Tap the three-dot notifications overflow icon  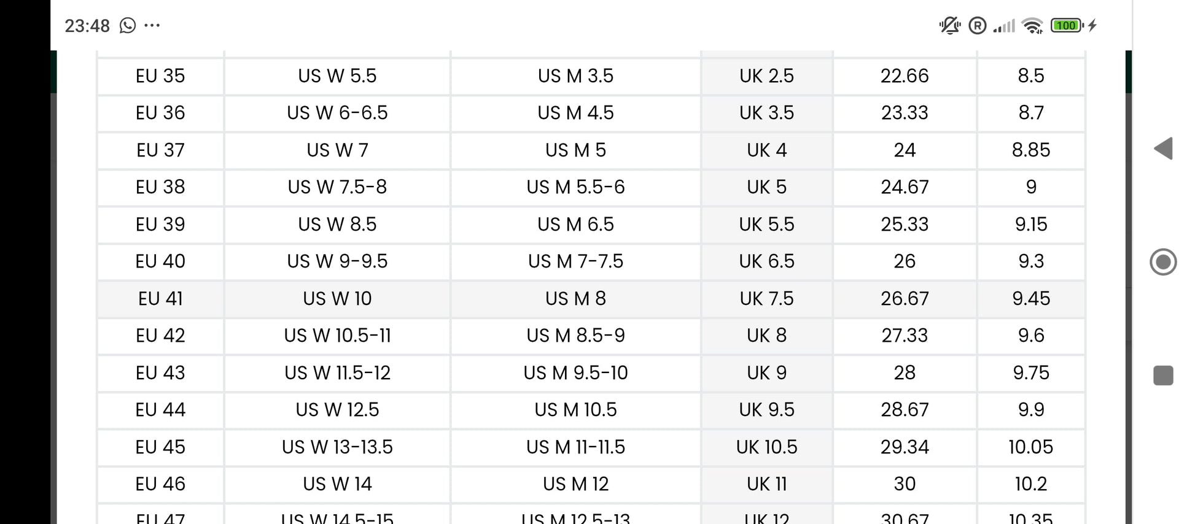coord(152,25)
